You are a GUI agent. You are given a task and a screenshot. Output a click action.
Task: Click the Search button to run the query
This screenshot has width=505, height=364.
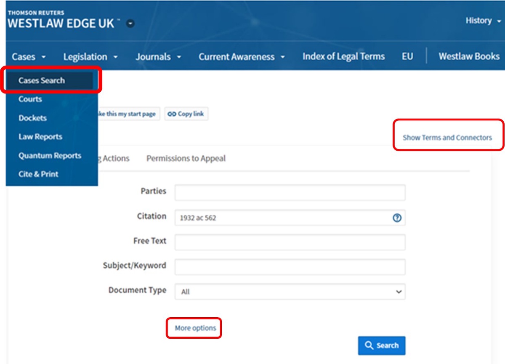(382, 345)
